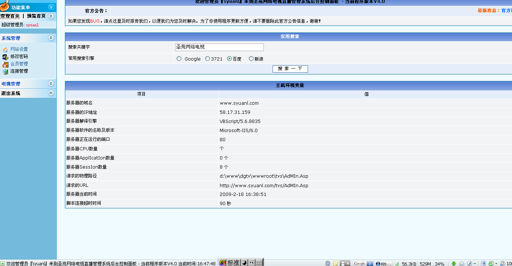Select the Google search engine radio

tap(179, 58)
